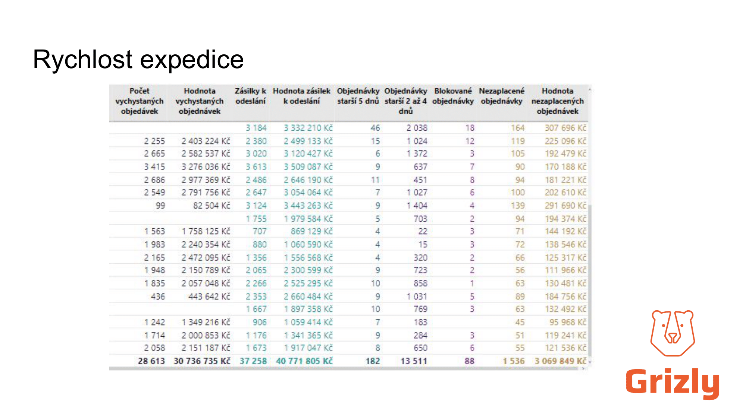Click total value '30 736 735 Kč'

202,361
